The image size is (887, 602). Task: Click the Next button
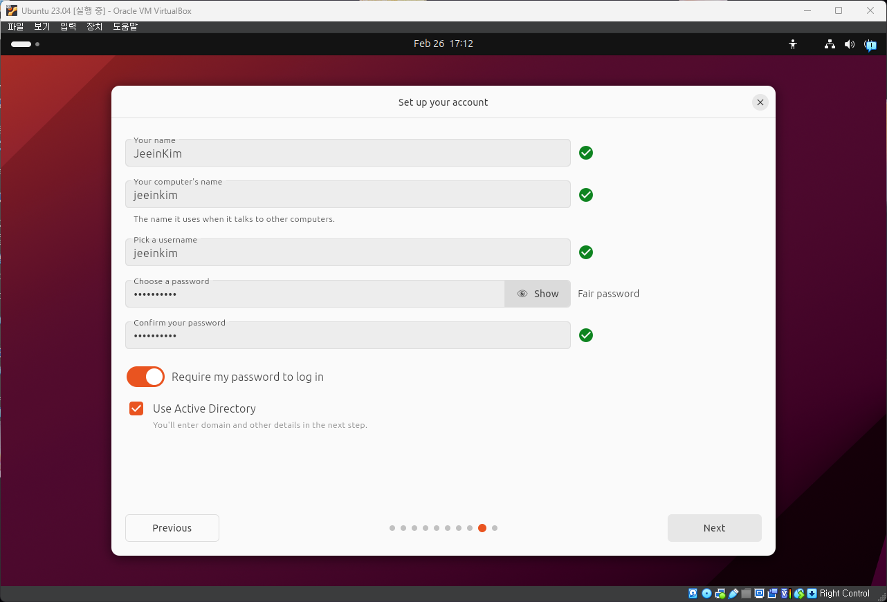(715, 528)
